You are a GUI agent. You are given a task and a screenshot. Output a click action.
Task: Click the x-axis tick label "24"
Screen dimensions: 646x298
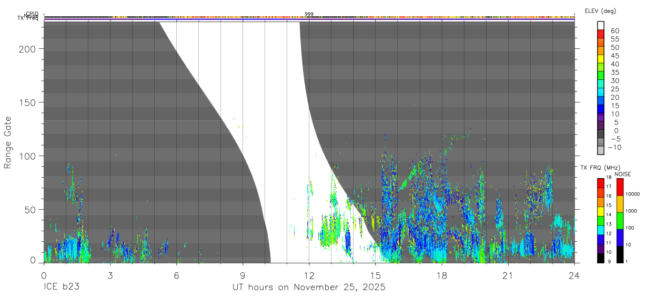tap(574, 275)
